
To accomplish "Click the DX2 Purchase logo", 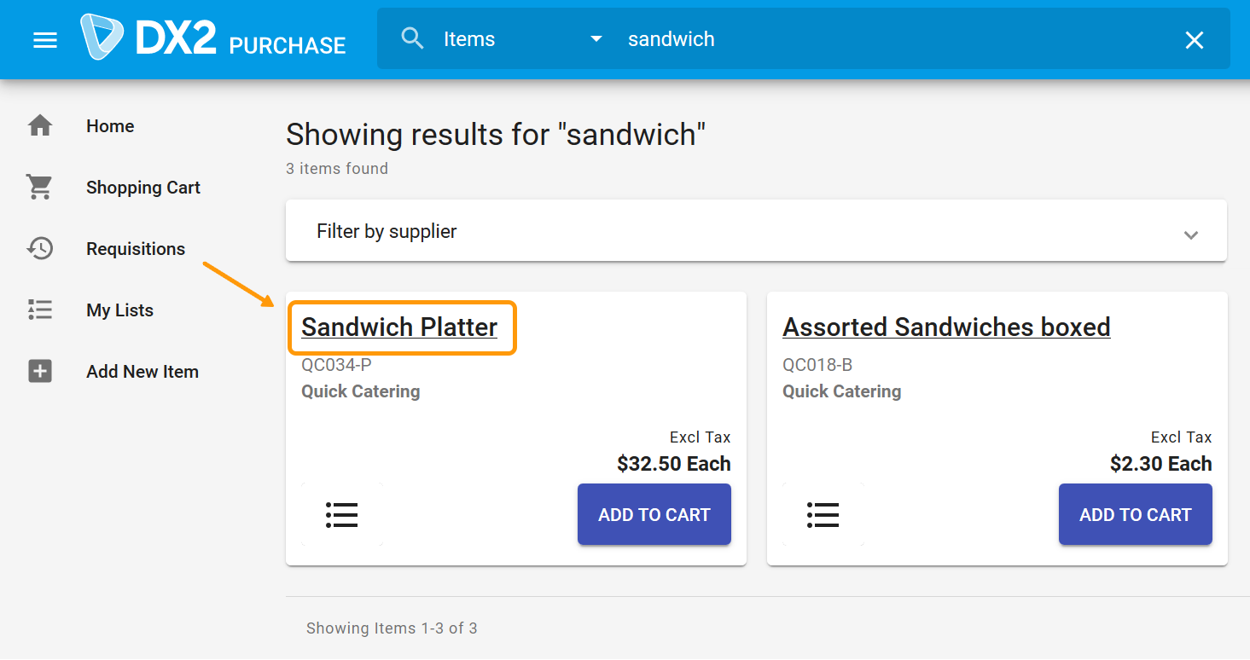I will pyautogui.click(x=213, y=39).
